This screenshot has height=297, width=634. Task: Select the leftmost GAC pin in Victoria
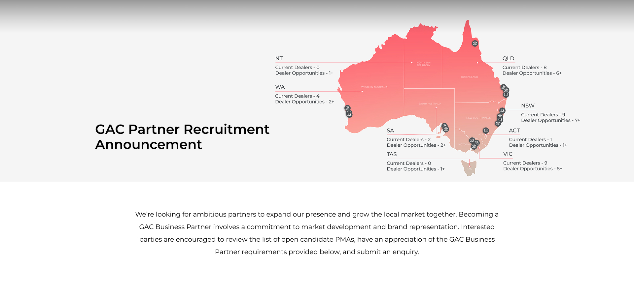[472, 140]
